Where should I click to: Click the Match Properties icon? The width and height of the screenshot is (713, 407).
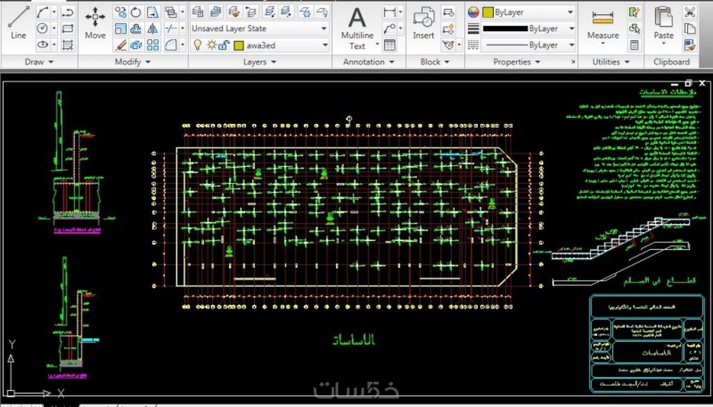690,44
